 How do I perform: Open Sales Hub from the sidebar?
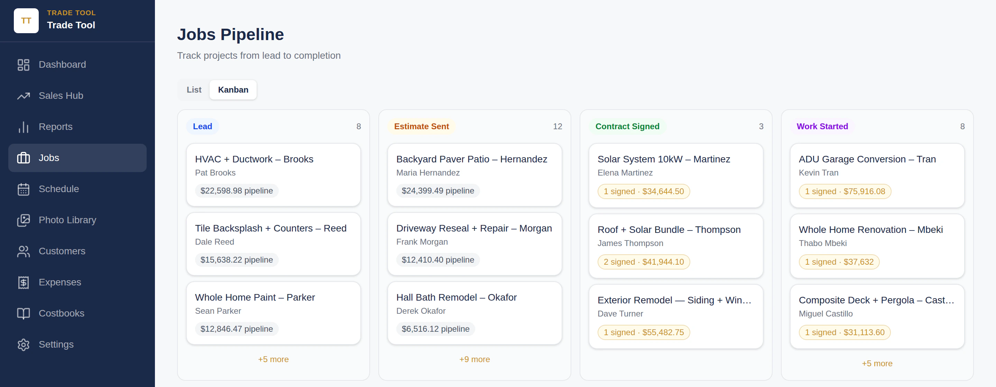click(x=77, y=96)
